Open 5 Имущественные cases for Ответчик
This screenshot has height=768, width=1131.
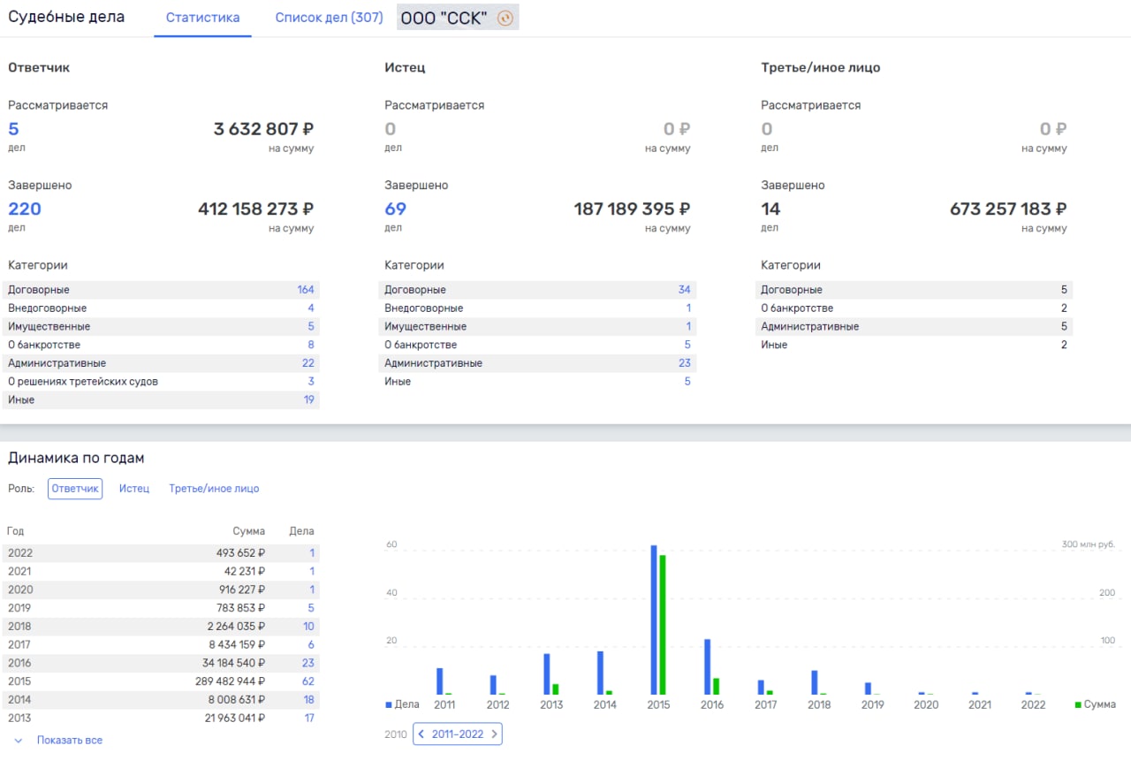(311, 327)
